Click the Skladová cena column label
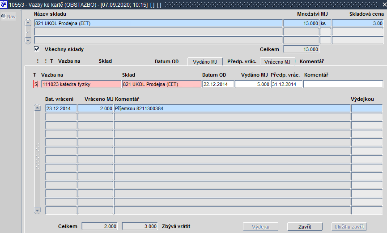Viewport: 387px width, 233px height. point(366,14)
